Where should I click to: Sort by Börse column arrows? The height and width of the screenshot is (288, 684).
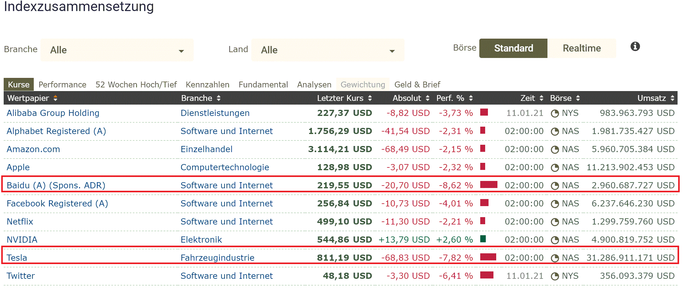(578, 98)
